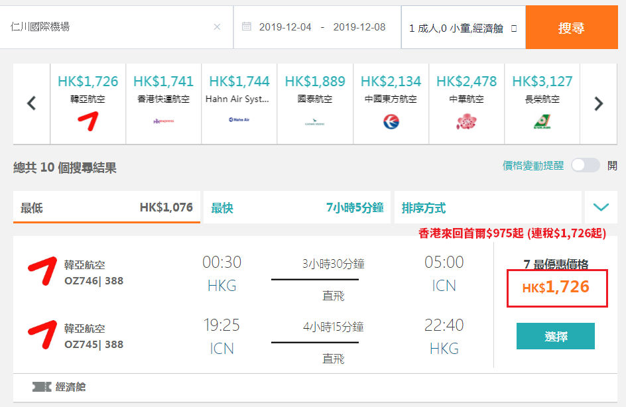This screenshot has width=626, height=407.
Task: Click the 05:00 arrival time at ICN
Action: coord(444,262)
